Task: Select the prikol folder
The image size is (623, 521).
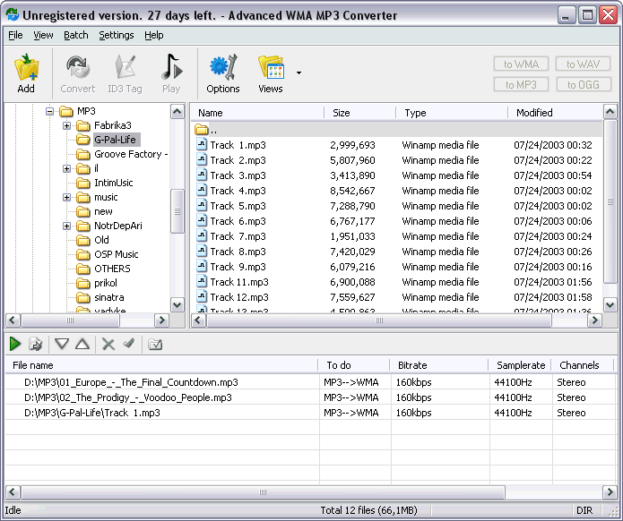Action: [x=106, y=283]
